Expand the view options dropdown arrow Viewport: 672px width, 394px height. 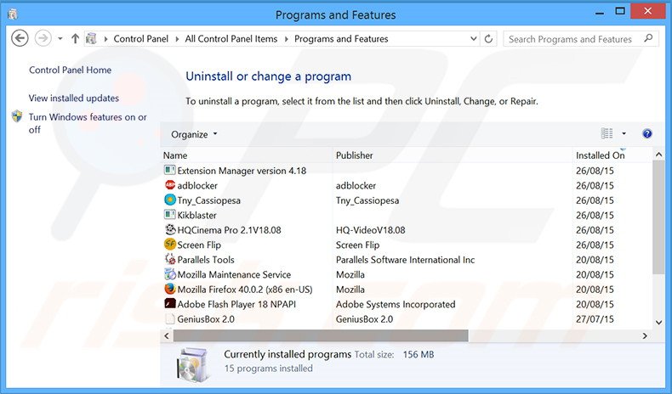[x=624, y=134]
